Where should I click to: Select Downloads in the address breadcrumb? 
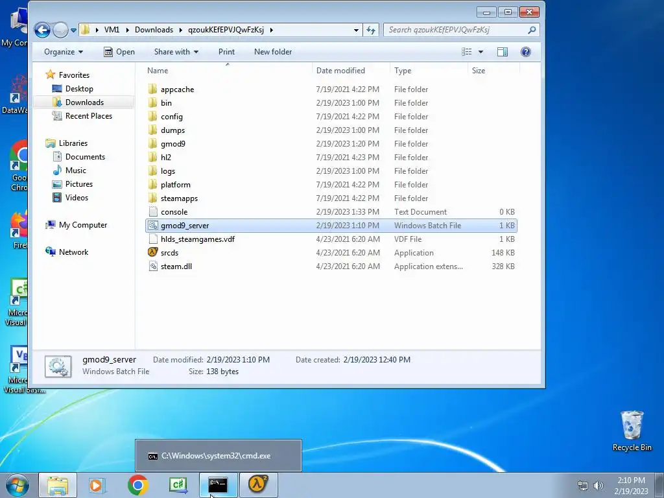click(x=154, y=30)
